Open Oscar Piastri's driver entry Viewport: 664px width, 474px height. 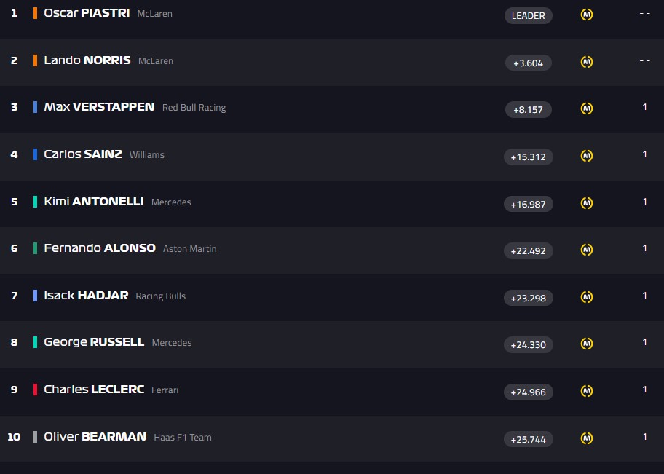[87, 13]
